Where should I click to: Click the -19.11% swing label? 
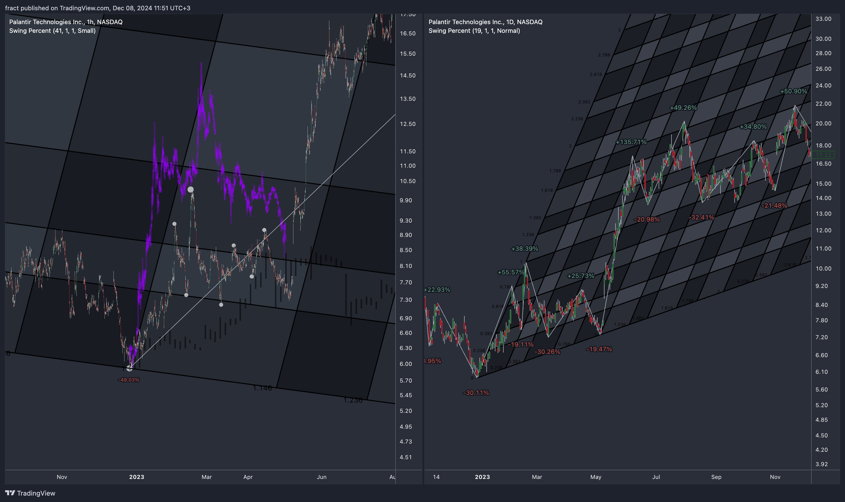pyautogui.click(x=521, y=345)
